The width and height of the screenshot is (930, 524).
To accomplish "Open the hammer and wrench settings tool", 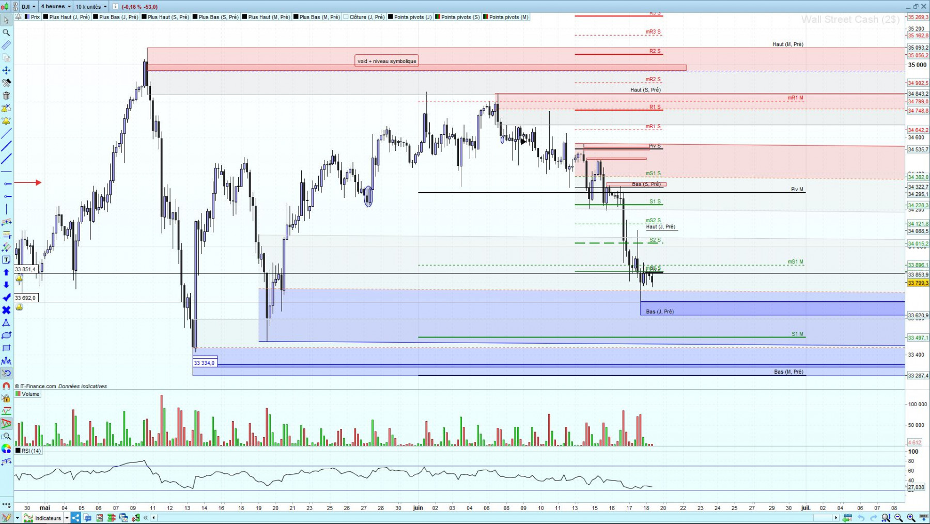I will click(6, 83).
